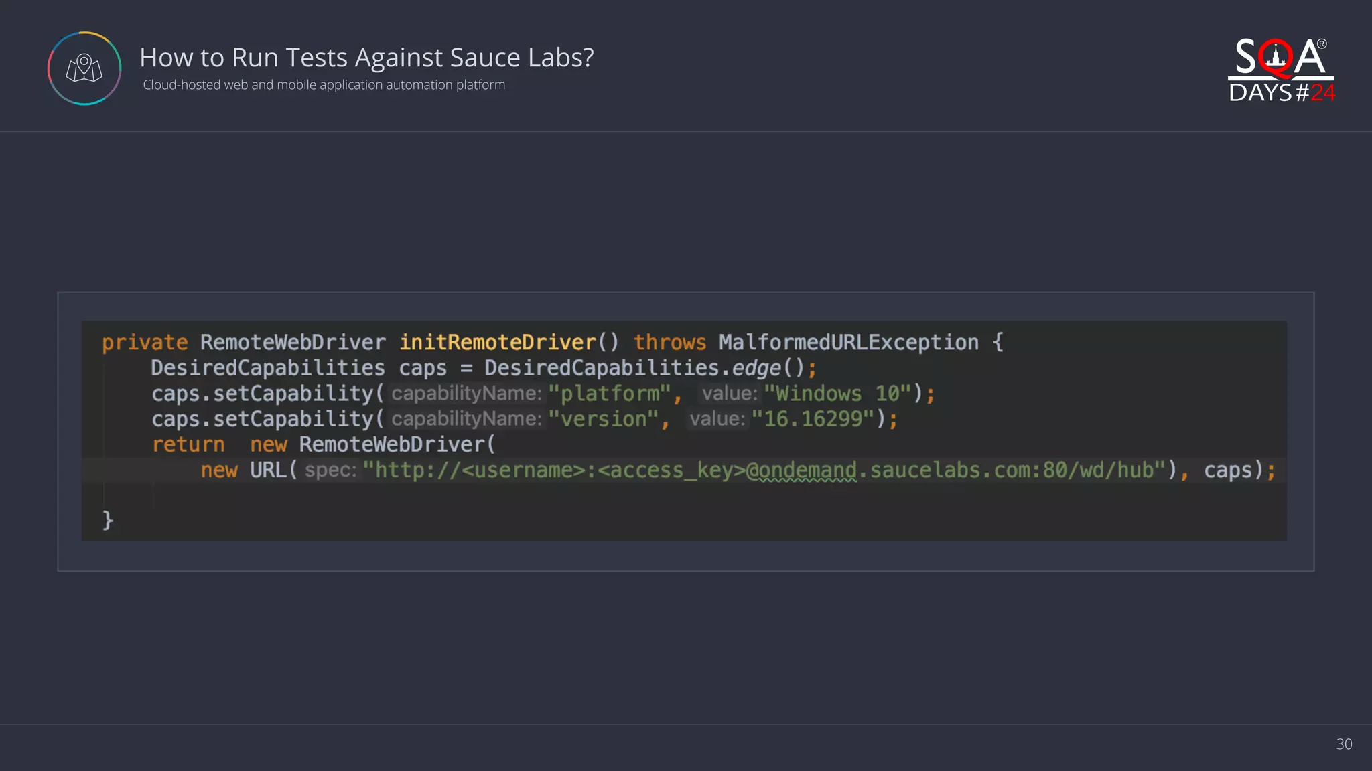The height and width of the screenshot is (771, 1372).
Task: Click slide page number 30
Action: tap(1343, 744)
